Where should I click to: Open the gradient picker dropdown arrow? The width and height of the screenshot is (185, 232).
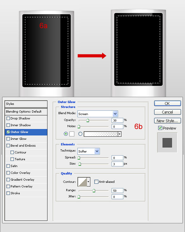(119, 134)
